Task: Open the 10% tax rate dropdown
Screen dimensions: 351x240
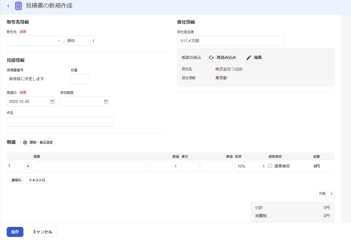Action: pyautogui.click(x=251, y=166)
